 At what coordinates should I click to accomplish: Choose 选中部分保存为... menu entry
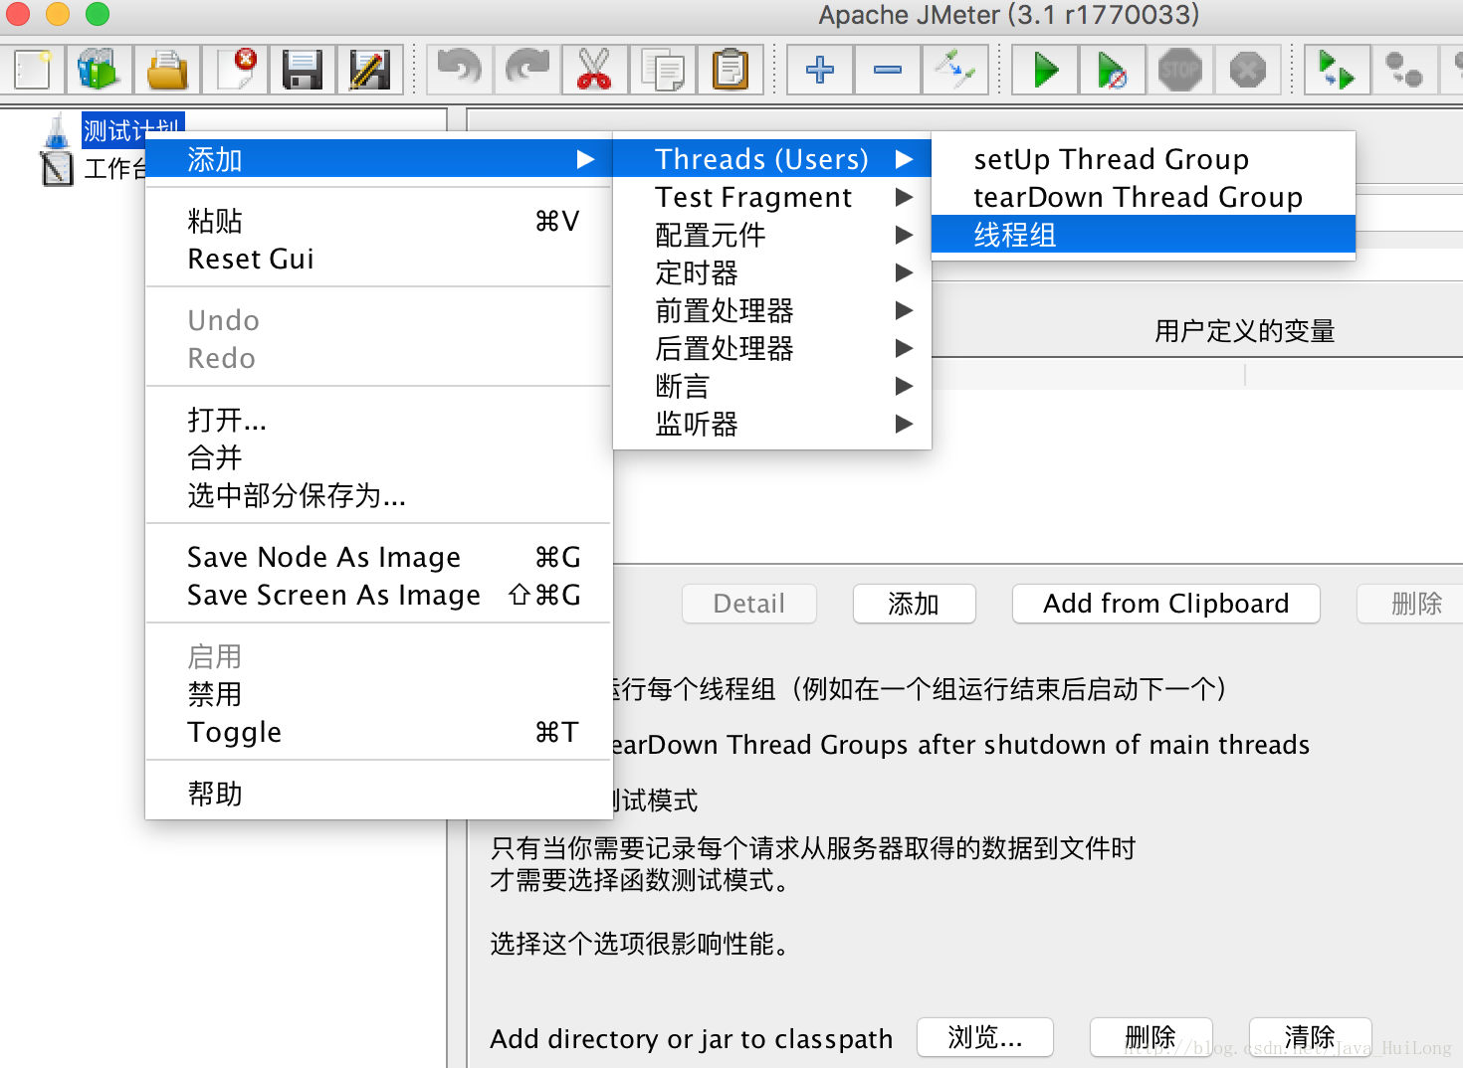tap(378, 495)
